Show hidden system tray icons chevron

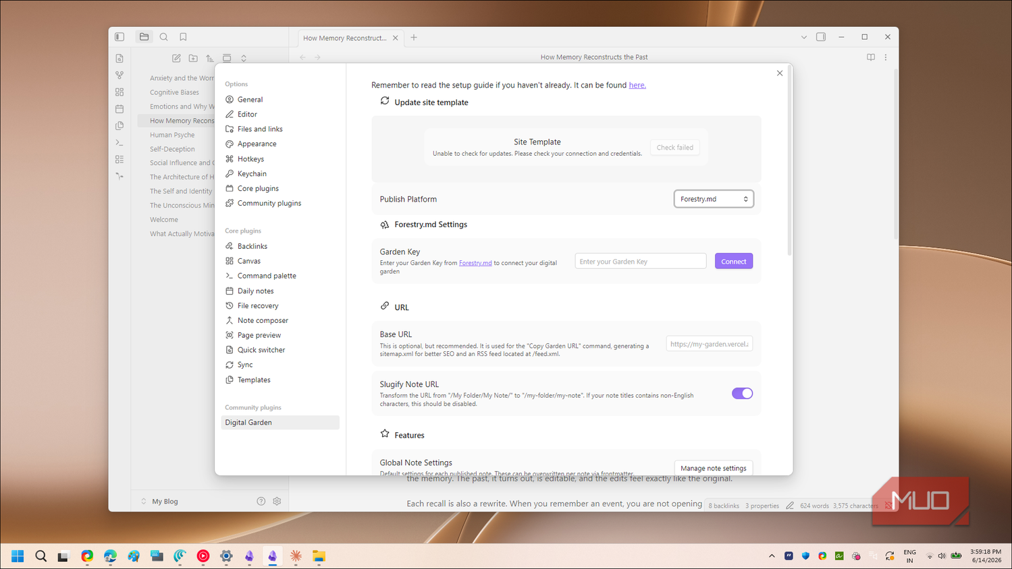(x=772, y=556)
